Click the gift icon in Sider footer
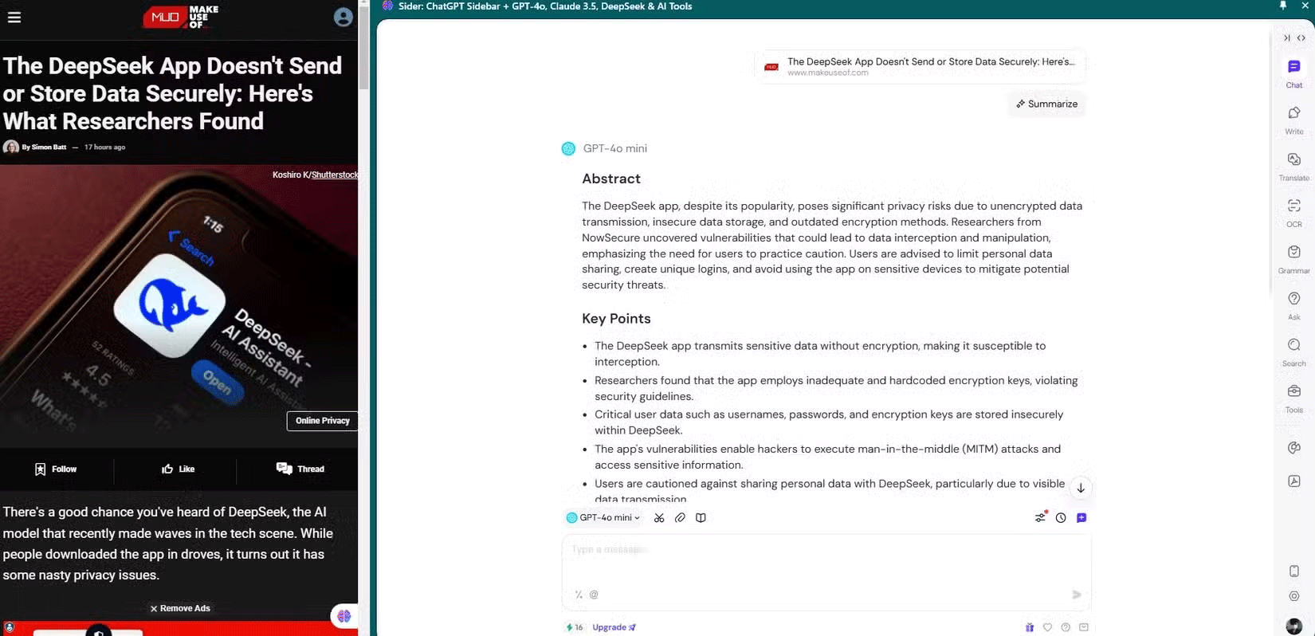 click(1029, 627)
